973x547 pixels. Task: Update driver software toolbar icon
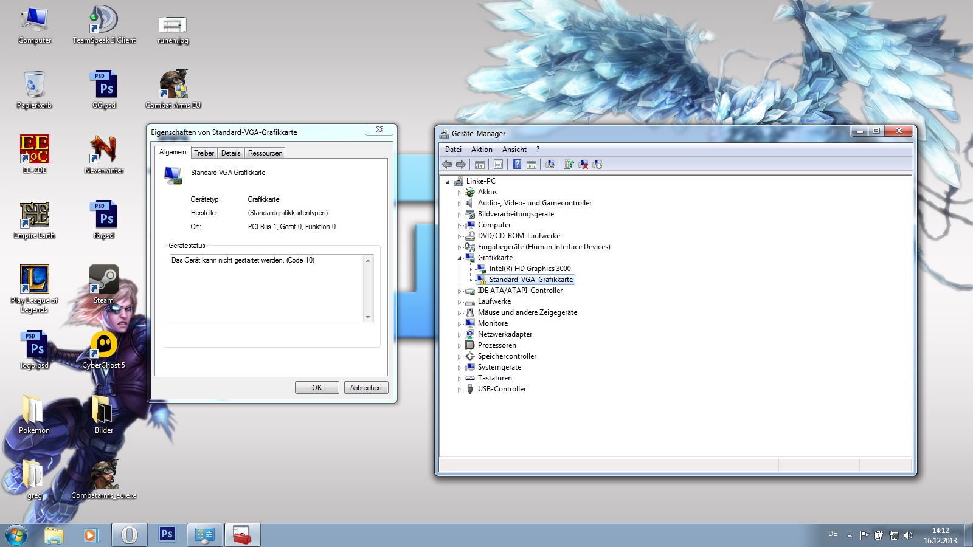coord(569,164)
